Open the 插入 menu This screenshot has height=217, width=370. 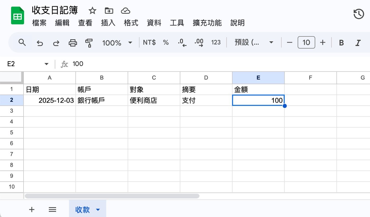(x=108, y=23)
